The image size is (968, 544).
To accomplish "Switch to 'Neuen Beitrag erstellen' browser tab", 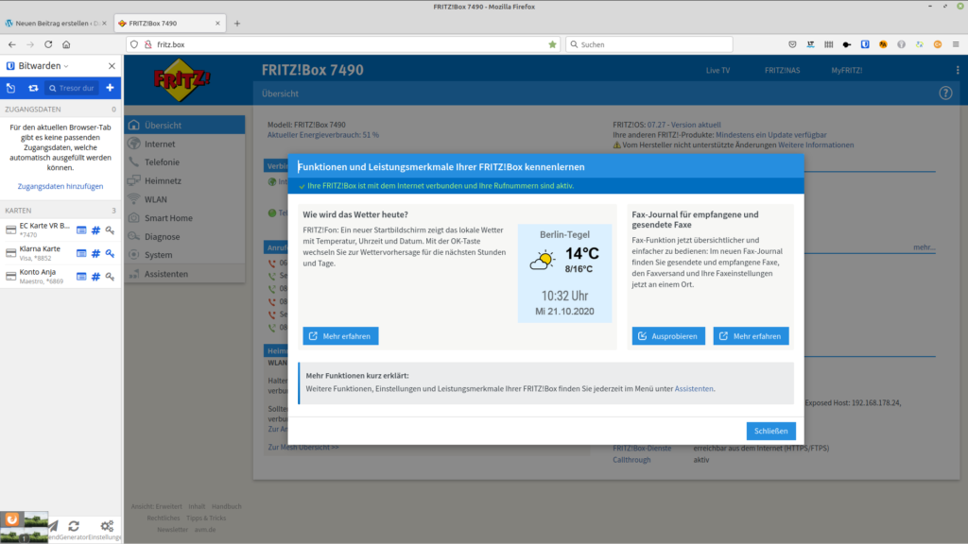I will point(56,24).
